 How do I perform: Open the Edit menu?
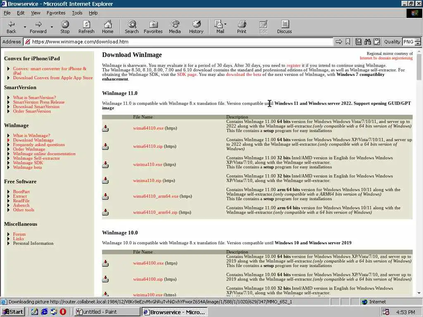pyautogui.click(x=21, y=13)
